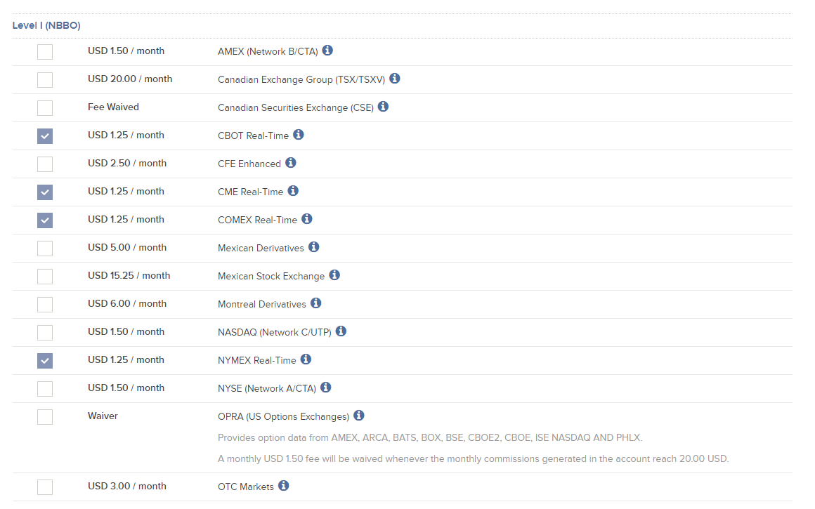Viewport: 815px width, 509px height.
Task: Click Mexican Derivatives info icon
Action: 314,246
